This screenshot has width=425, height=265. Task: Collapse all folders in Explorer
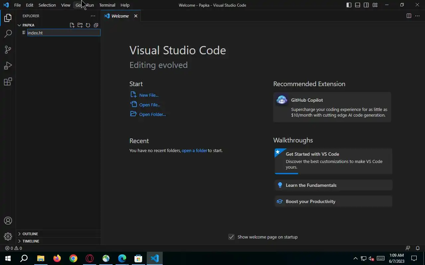click(96, 25)
